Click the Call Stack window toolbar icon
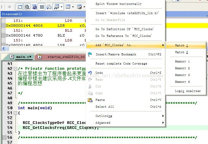The width and height of the screenshot is (208, 144). click(x=49, y=6)
